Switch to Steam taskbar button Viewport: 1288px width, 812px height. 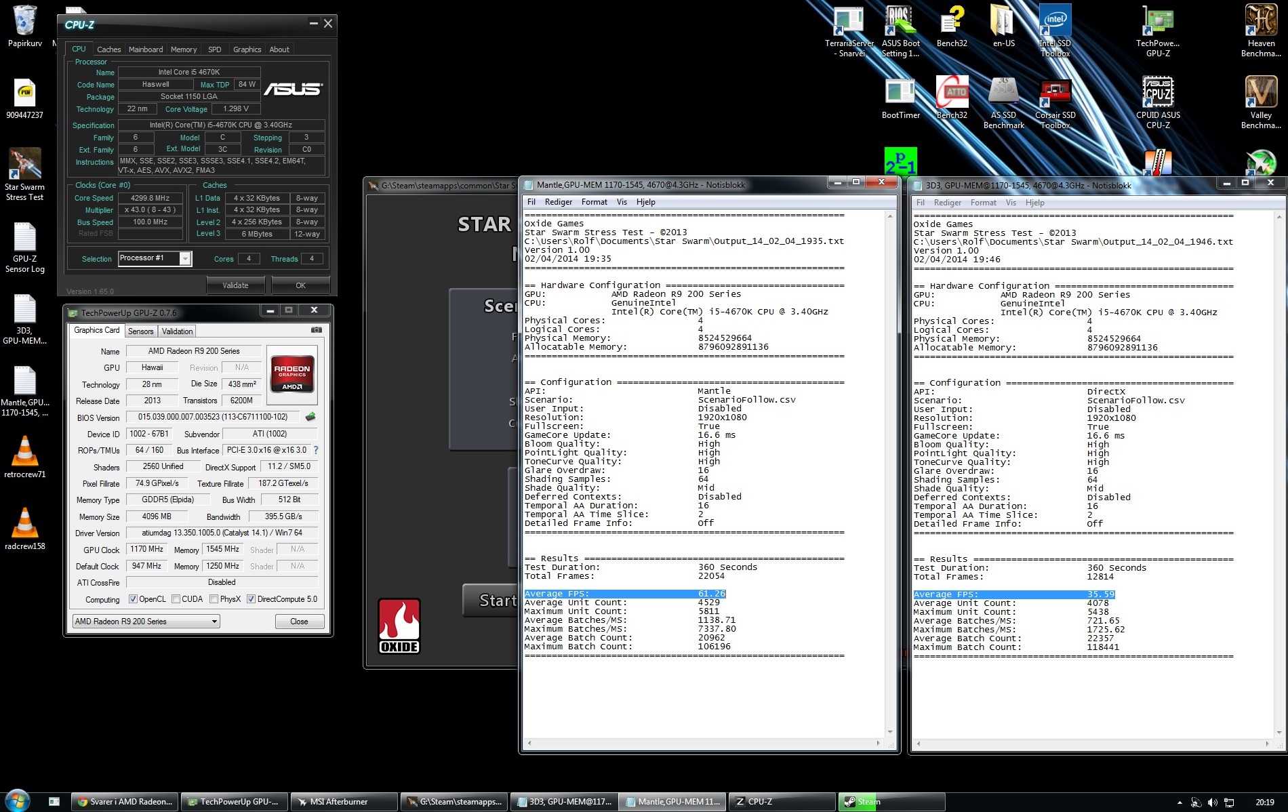[x=891, y=802]
